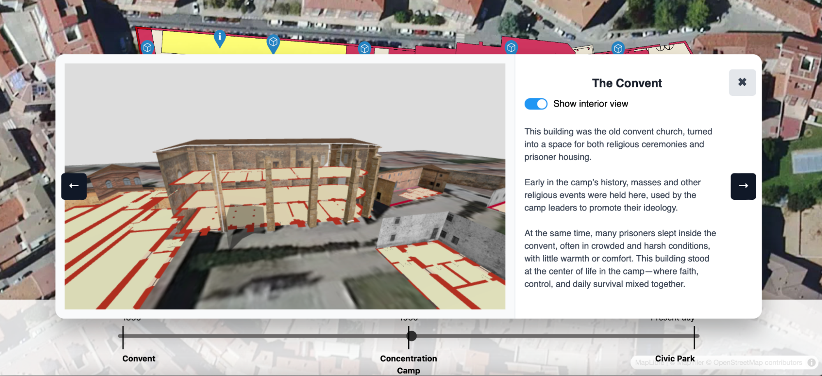Click the timeline end tick above Civic Park

coord(694,336)
